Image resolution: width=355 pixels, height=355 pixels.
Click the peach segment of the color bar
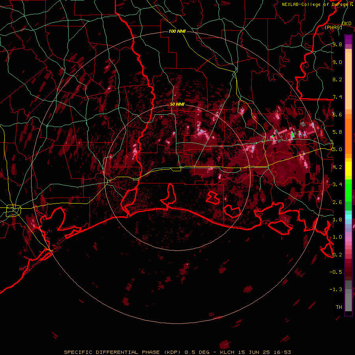click(348, 81)
